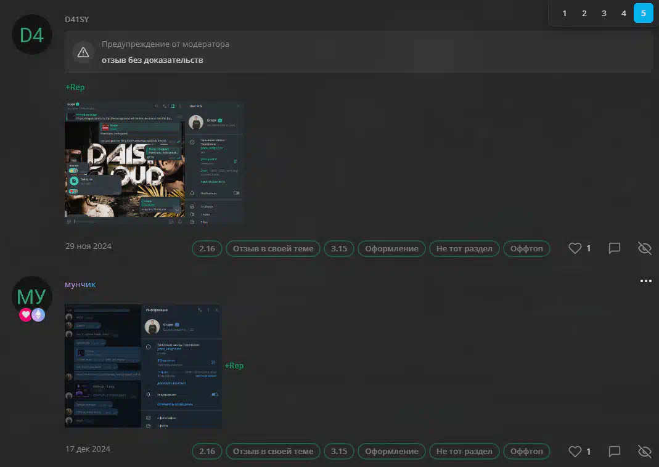The width and height of the screenshot is (659, 467).
Task: Click D4 user avatar
Action: (31, 35)
